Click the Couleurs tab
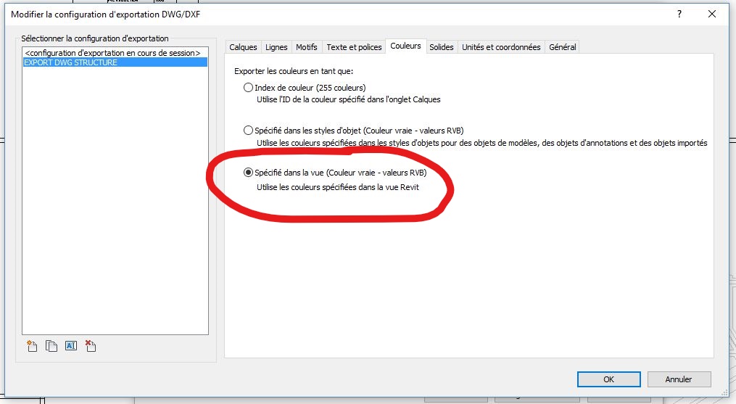Viewport: 736px width, 404px height. (x=405, y=46)
